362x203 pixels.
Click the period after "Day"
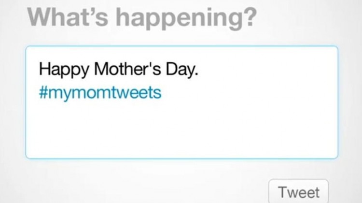pyautogui.click(x=196, y=73)
